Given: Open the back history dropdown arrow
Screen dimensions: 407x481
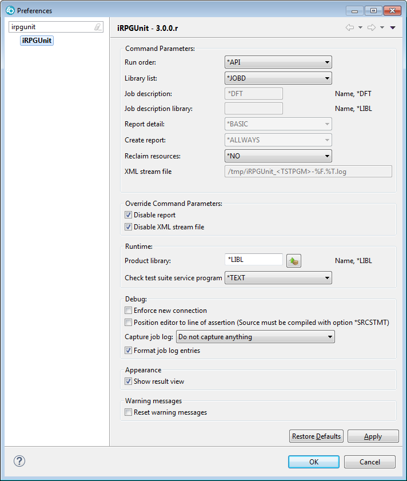Looking at the screenshot, I should click(360, 27).
